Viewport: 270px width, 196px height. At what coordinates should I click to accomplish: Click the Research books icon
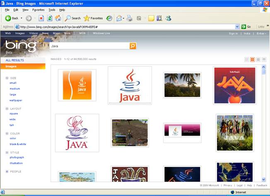click(159, 18)
